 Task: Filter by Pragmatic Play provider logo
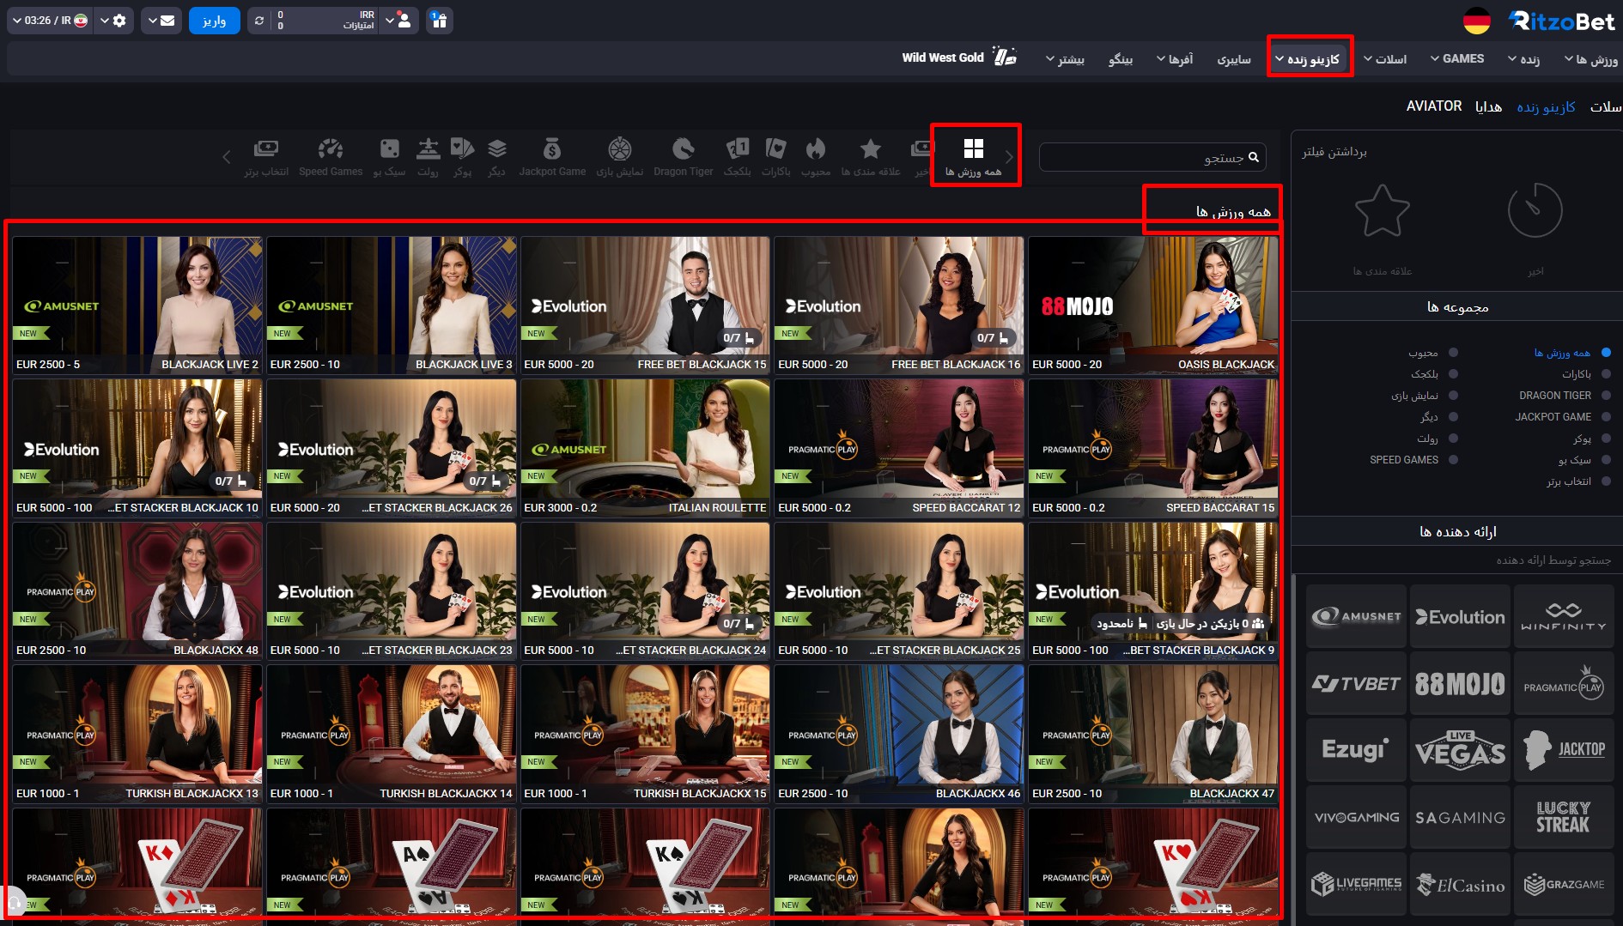pos(1564,683)
